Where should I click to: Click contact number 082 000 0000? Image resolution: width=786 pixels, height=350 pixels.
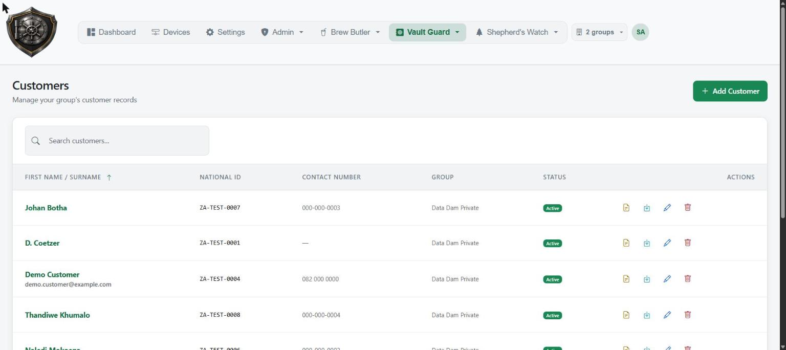[x=320, y=279]
